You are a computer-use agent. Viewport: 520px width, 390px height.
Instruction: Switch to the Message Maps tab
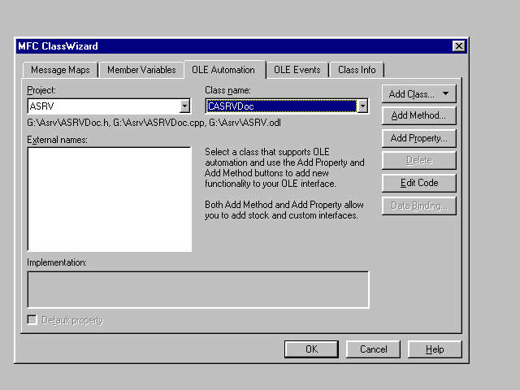click(x=60, y=70)
